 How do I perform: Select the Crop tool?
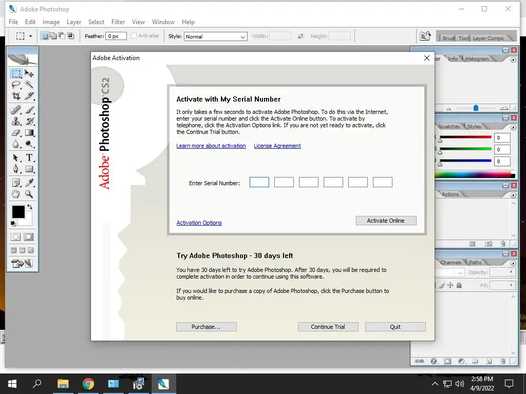[16, 96]
